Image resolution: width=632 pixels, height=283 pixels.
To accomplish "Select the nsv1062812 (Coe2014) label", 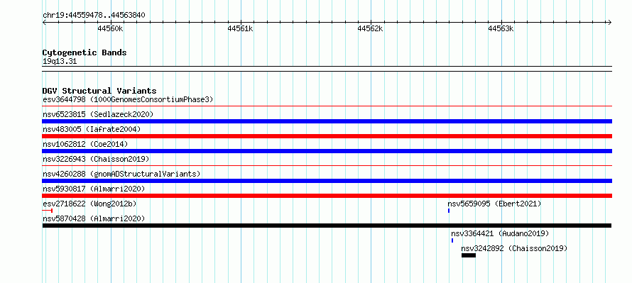I will tap(85, 144).
